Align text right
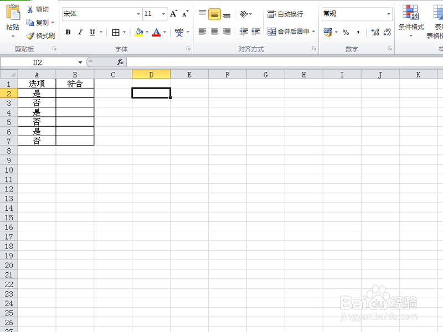443x332 pixels. pos(226,32)
